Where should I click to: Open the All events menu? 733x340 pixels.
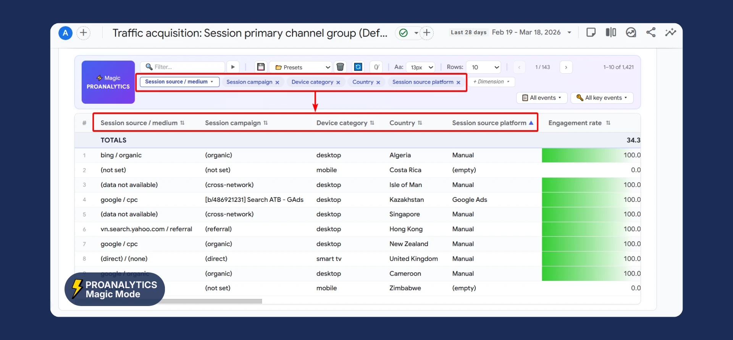[x=542, y=98]
